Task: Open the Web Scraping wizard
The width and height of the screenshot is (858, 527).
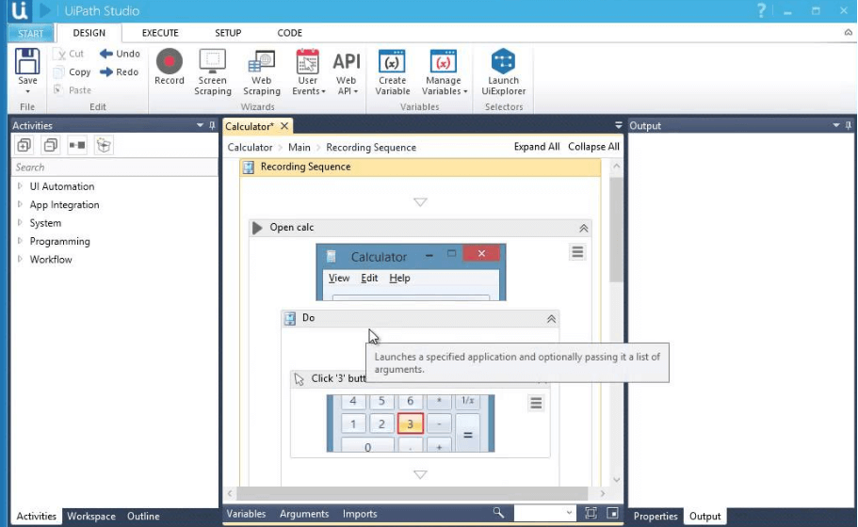Action: [262, 72]
